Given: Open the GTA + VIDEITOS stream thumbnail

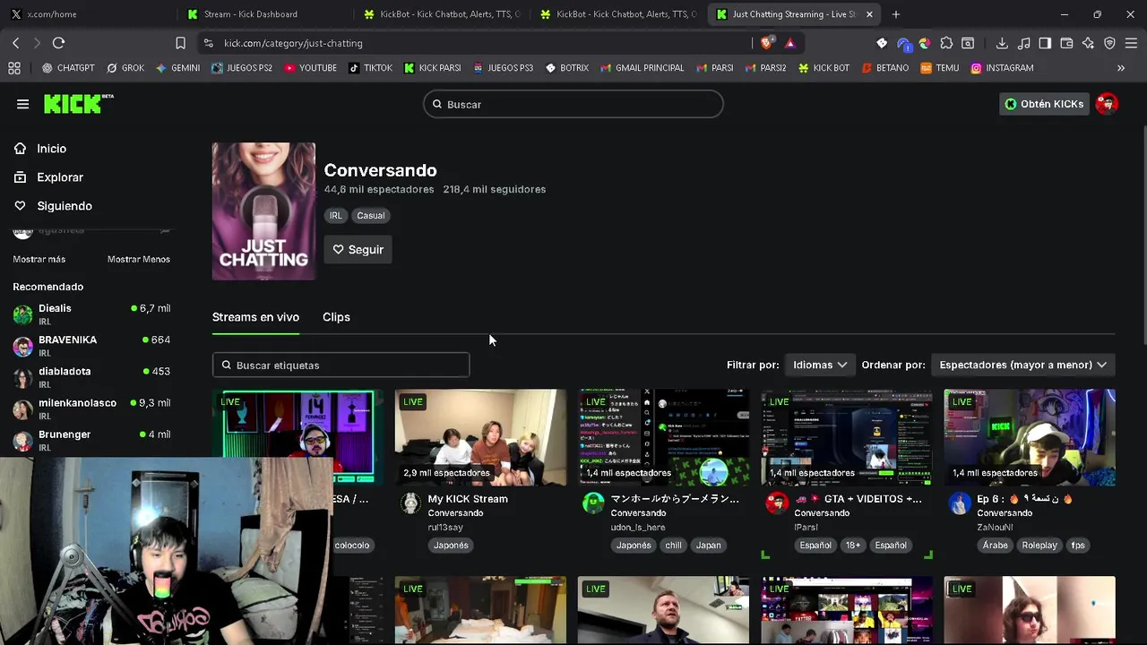Looking at the screenshot, I should (x=846, y=437).
